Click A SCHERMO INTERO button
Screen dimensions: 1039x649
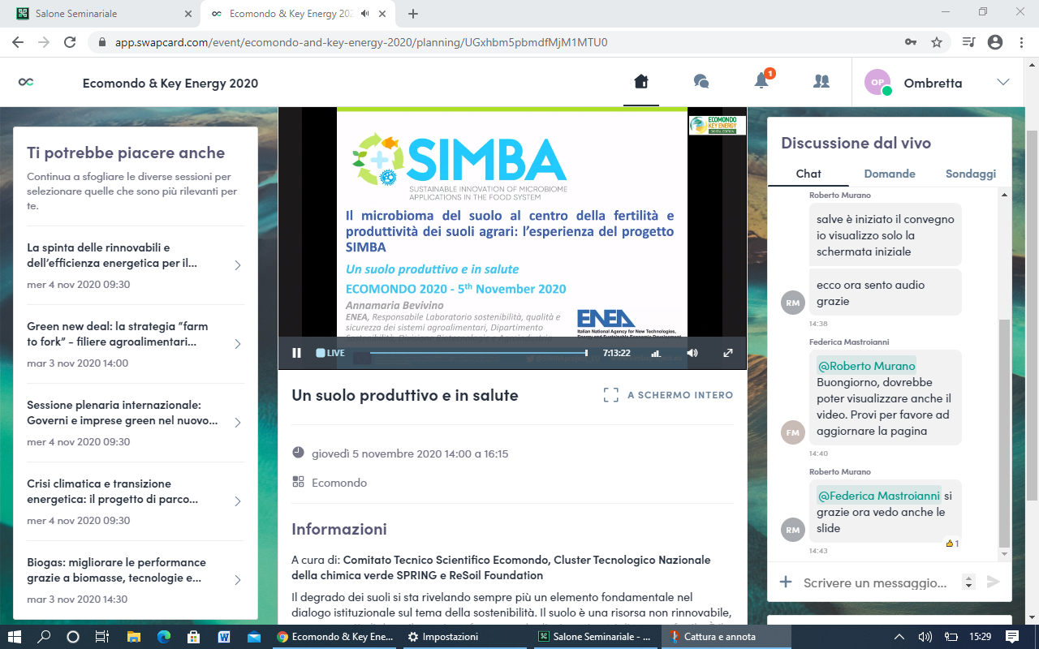[668, 395]
